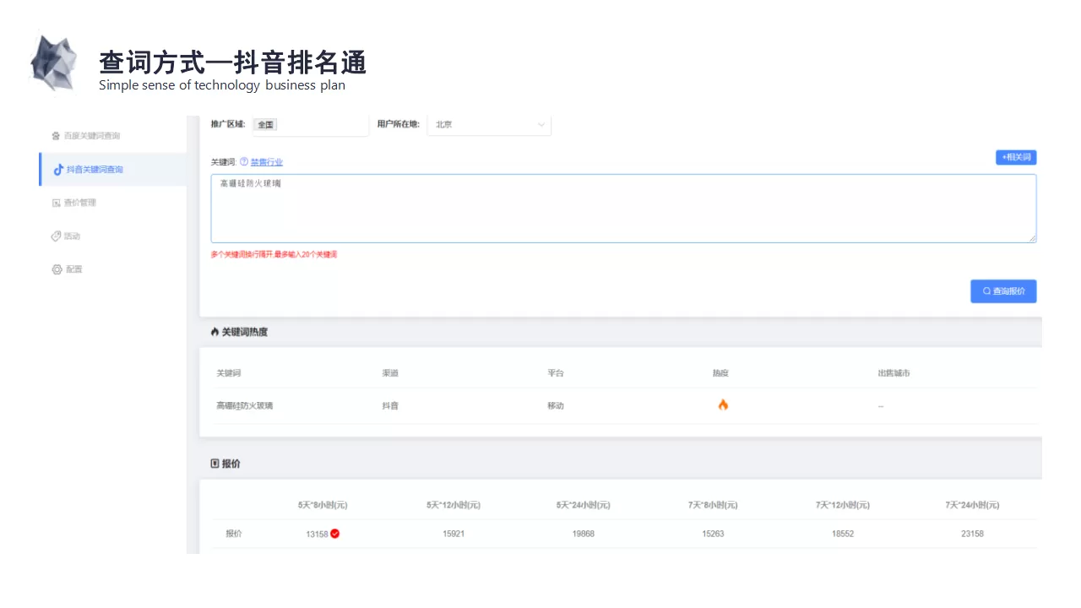1081x608 pixels.
Task: Click the 查价管理 price management icon
Action: 56,201
